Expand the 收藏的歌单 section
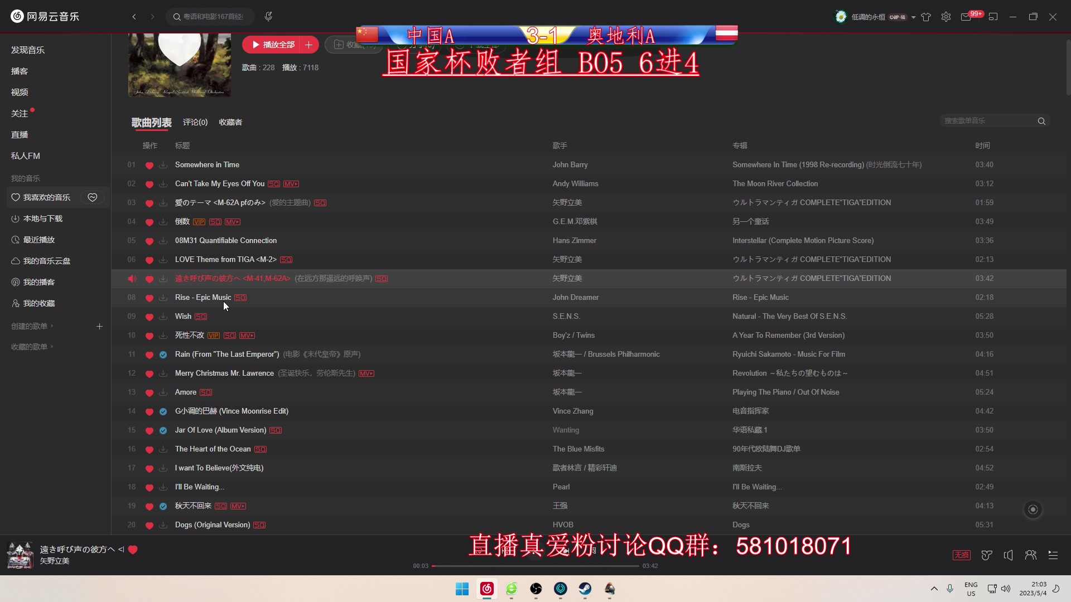Viewport: 1071px width, 602px height. coord(32,347)
